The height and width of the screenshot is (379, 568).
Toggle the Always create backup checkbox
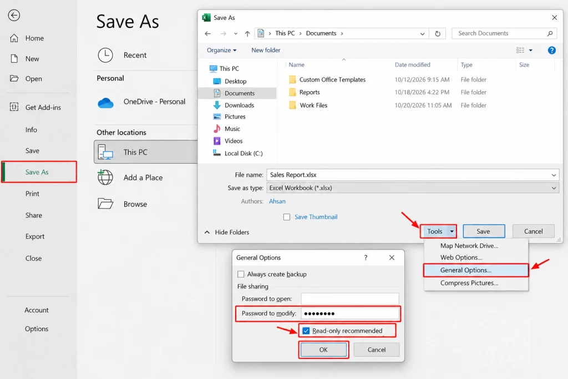point(241,274)
